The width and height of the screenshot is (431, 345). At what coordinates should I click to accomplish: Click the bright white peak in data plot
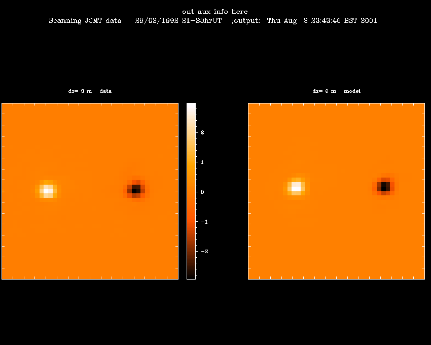47,190
